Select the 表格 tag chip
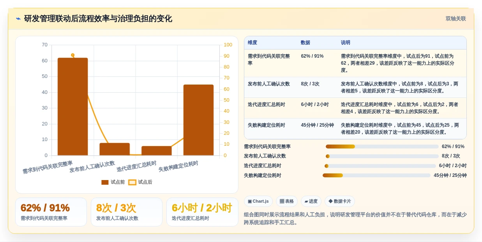The image size is (482, 242). [x=287, y=201]
